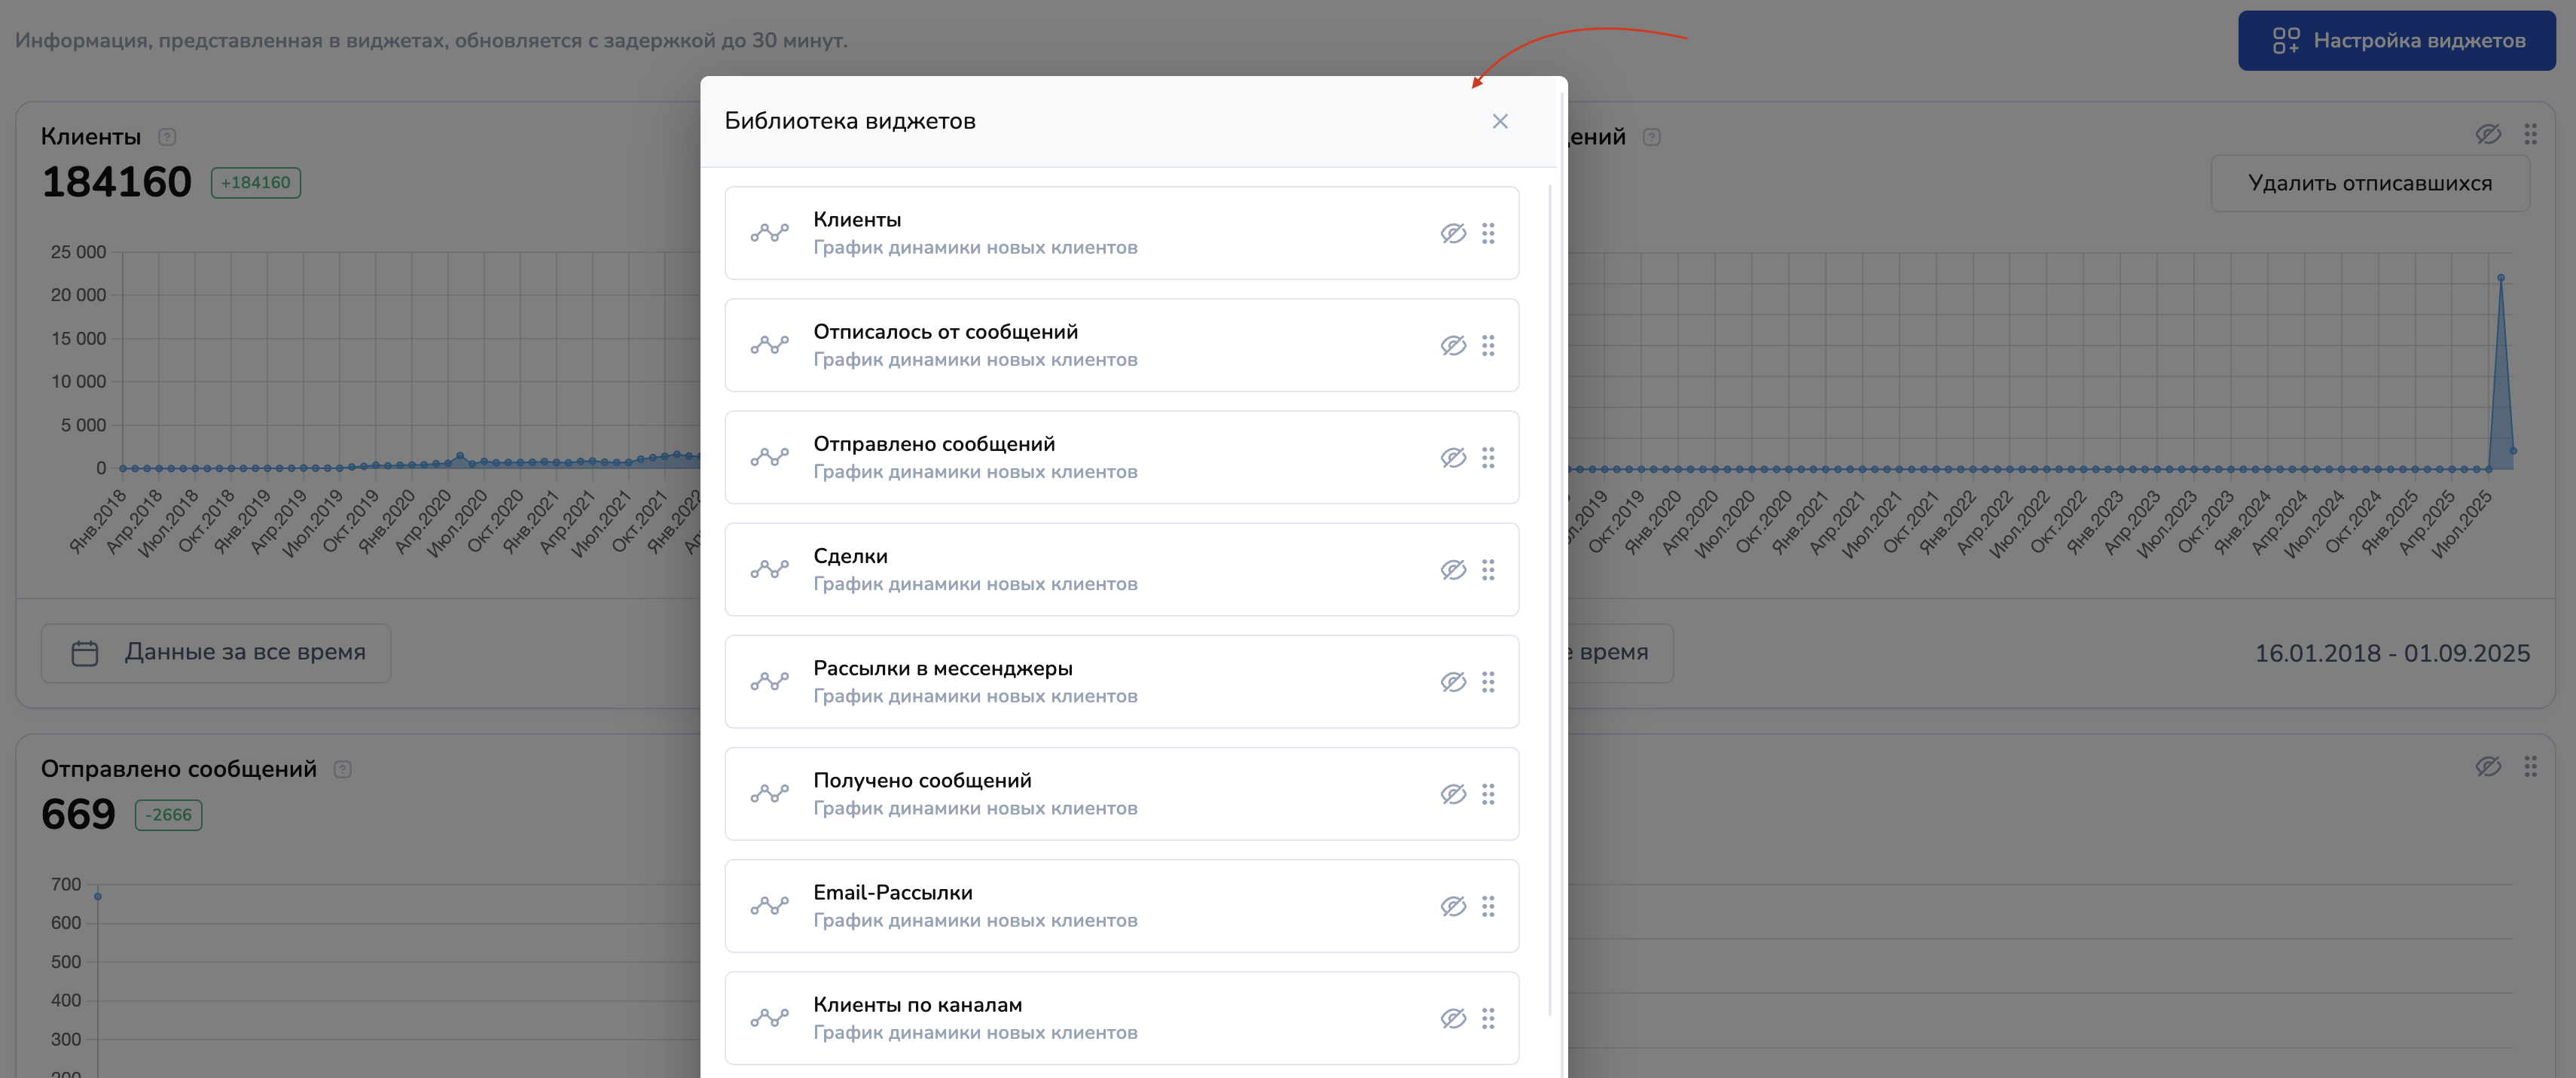Click the peak data point on right chart

coord(2500,278)
